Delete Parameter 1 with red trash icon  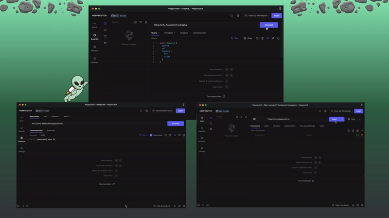[x=362, y=135]
